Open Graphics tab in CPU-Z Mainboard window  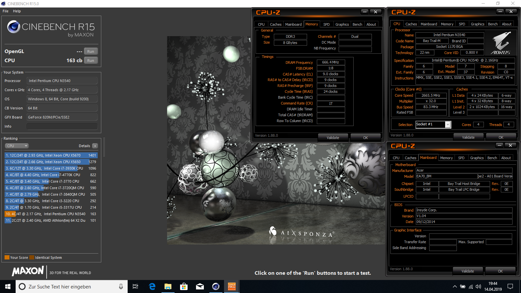click(x=477, y=158)
